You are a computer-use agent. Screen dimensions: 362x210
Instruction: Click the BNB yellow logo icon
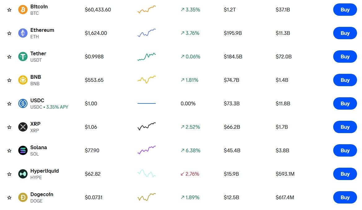pos(23,80)
